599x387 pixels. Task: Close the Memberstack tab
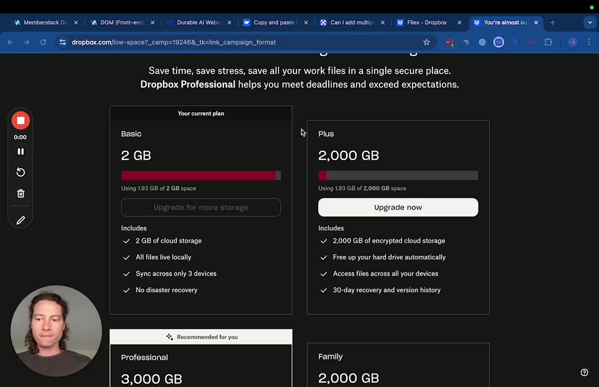76,23
